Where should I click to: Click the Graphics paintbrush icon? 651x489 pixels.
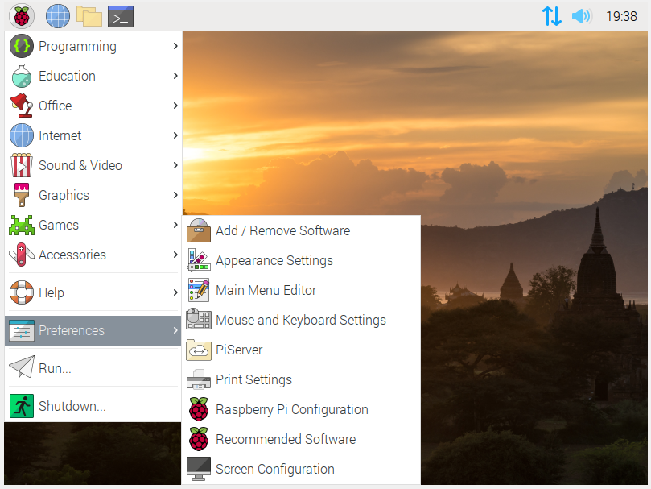22,195
